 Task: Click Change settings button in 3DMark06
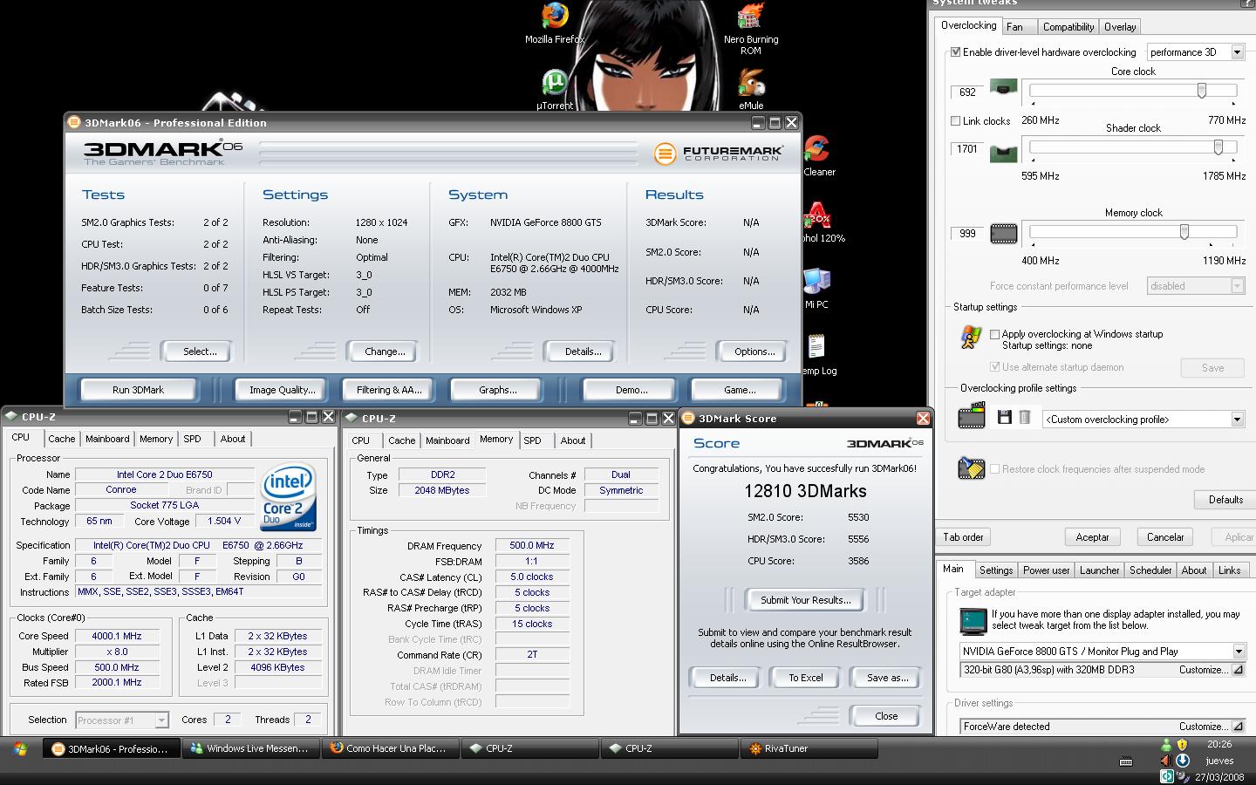[x=385, y=352]
